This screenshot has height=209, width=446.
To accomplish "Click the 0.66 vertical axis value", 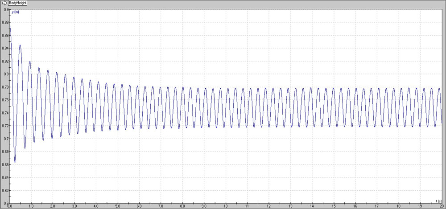I will (5, 164).
